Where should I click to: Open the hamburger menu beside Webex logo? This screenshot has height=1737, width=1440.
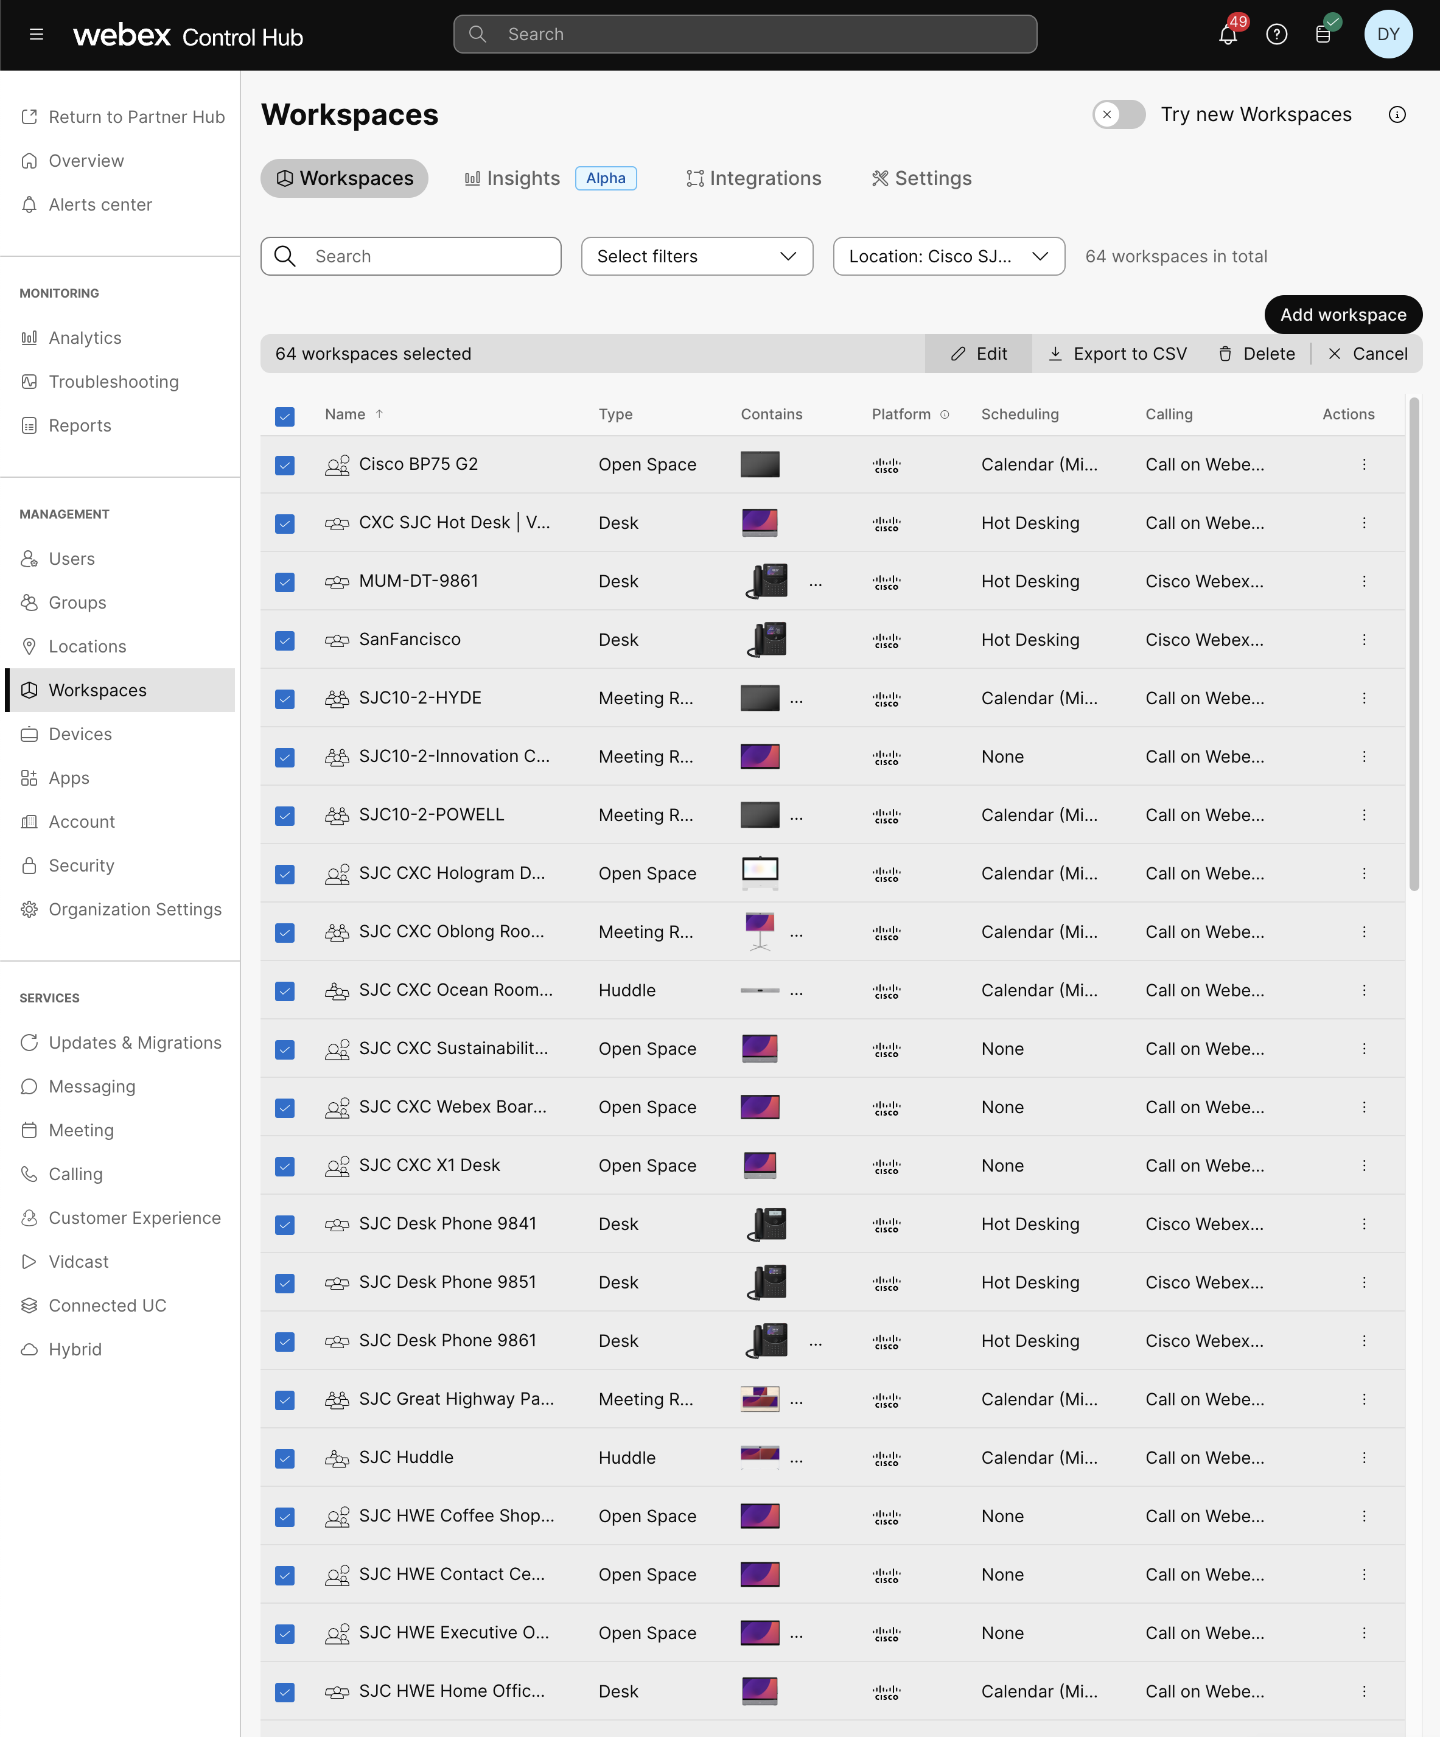coord(37,34)
